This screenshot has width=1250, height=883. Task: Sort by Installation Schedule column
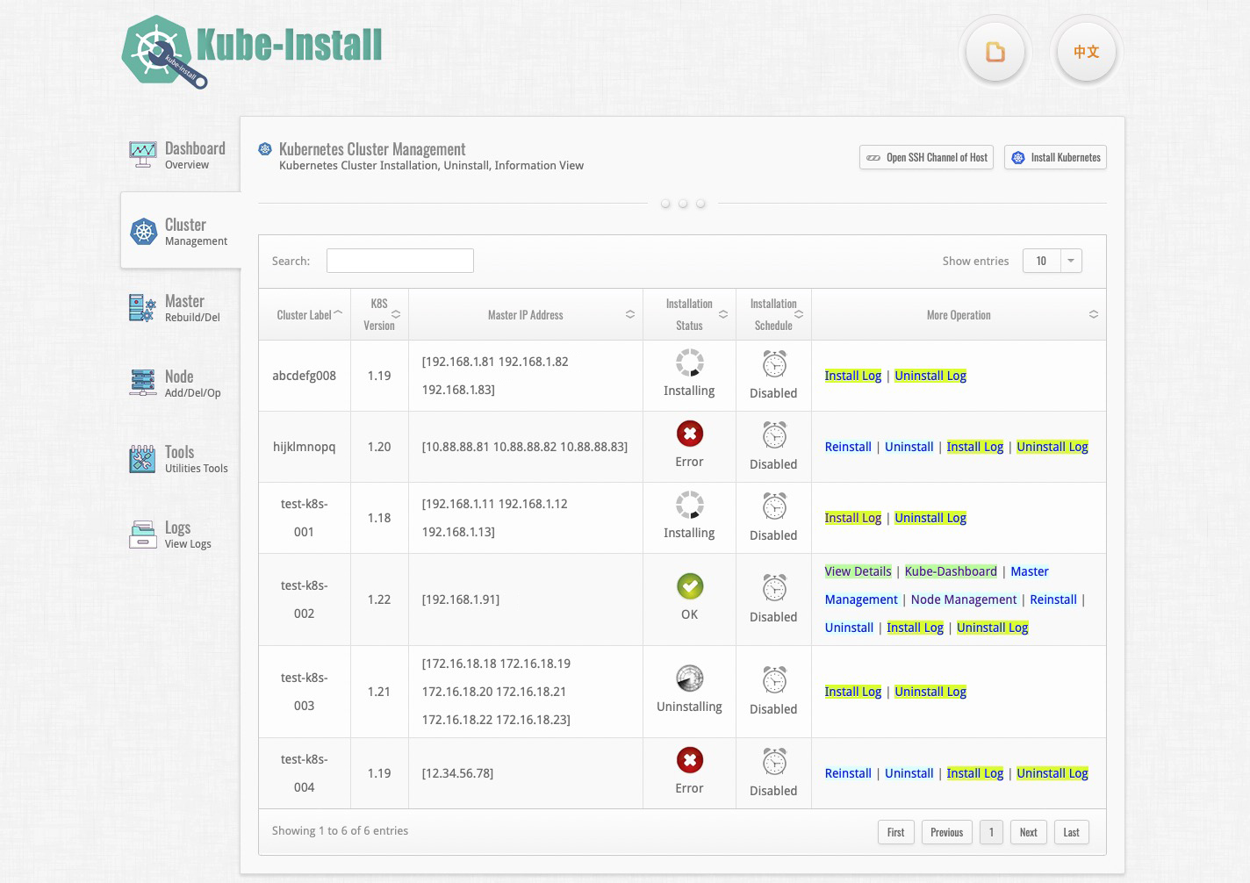coord(773,314)
